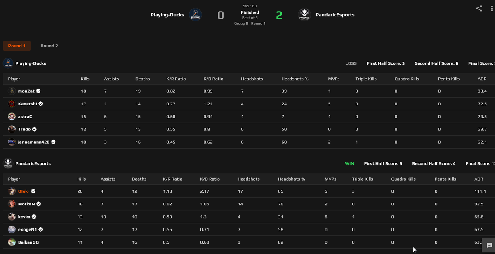The image size is (495, 254).
Task: Click Playing-Ducks table ADR column header
Action: pos(482,79)
